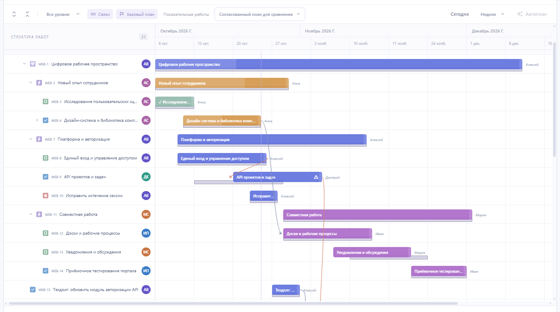Screen dimensions: 560x312
Task: Select the Единый вход и управление доступом bar
Action: [x=222, y=159]
